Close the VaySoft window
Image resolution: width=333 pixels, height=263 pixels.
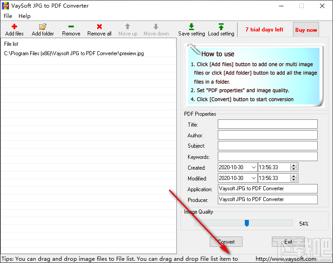322,6
